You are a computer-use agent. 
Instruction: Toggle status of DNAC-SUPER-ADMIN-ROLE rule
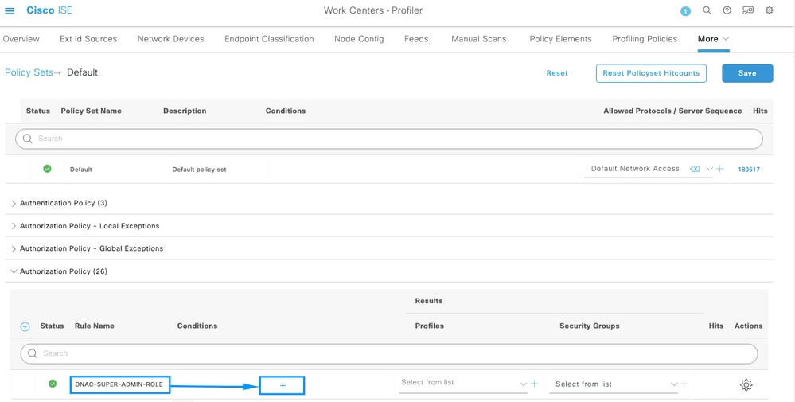[53, 384]
